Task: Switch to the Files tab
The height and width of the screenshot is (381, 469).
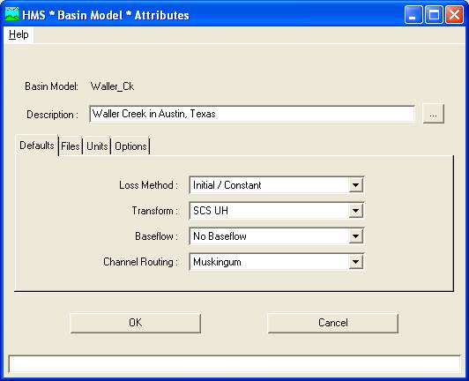Action: [71, 146]
